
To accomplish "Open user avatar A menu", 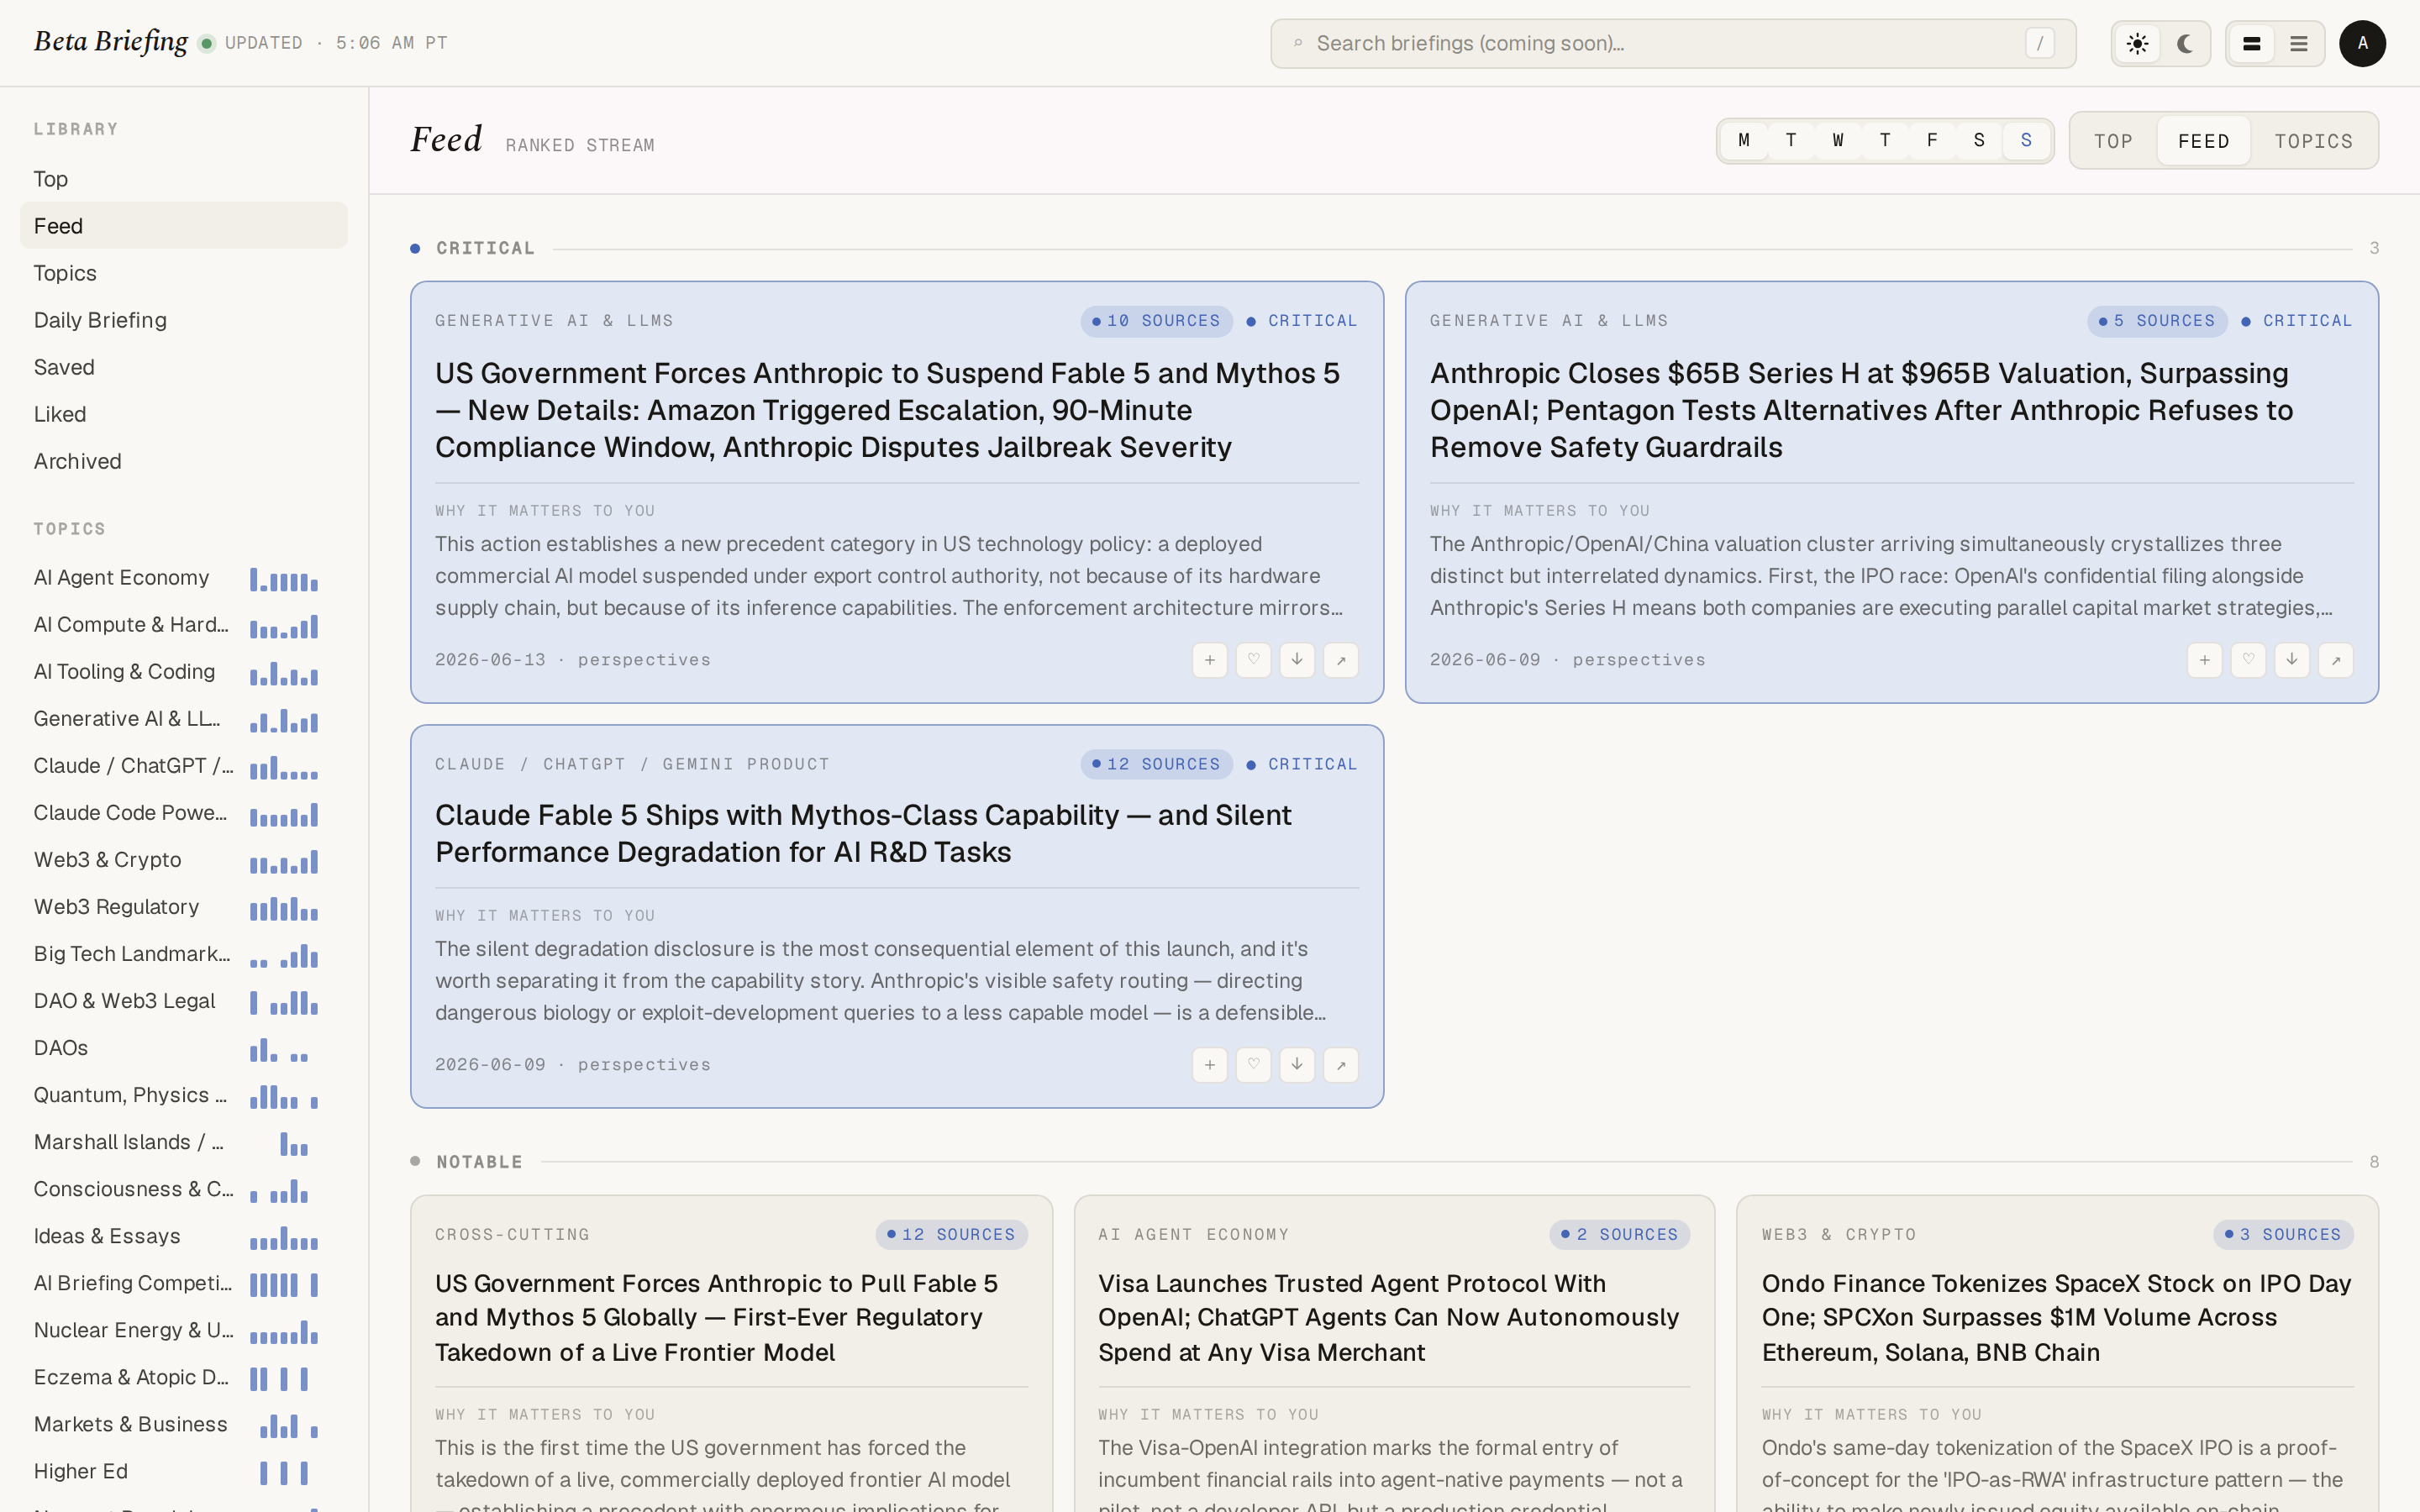I will [x=2362, y=44].
